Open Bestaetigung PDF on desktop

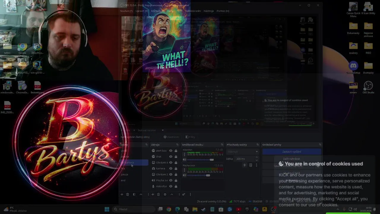tap(37, 88)
